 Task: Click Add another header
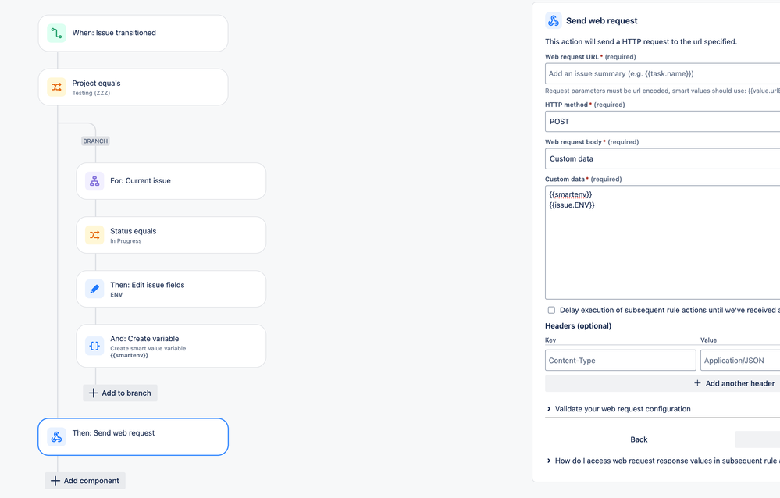click(x=733, y=382)
